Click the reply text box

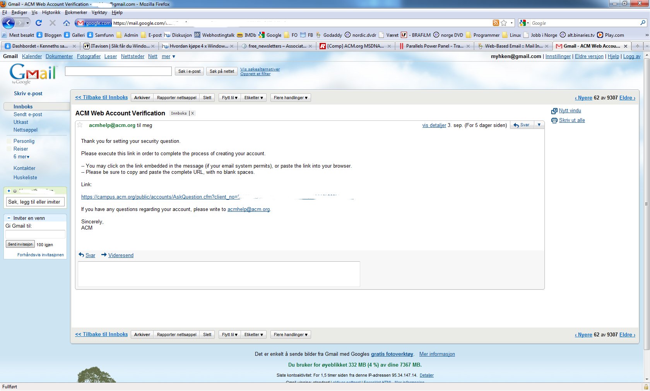(219, 274)
